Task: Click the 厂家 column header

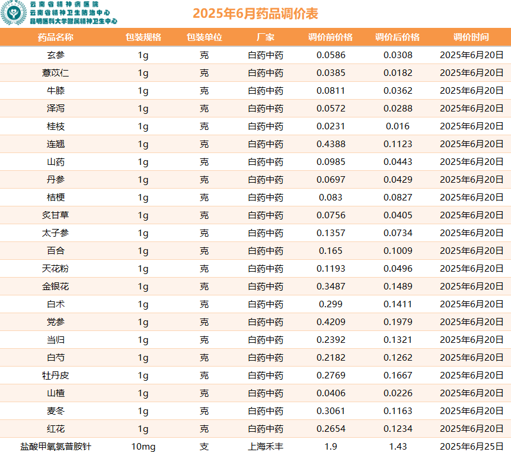Action: pyautogui.click(x=266, y=37)
